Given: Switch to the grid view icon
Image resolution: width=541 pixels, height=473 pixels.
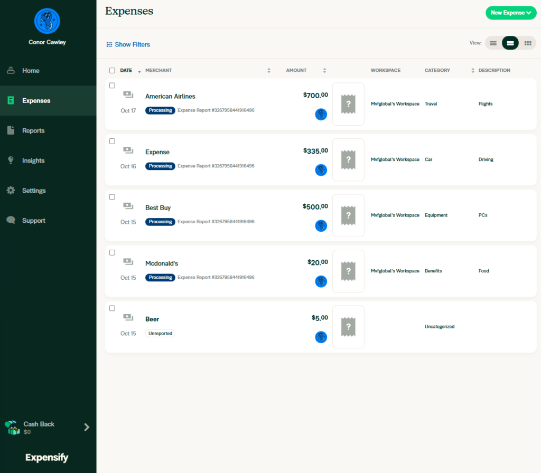Looking at the screenshot, I should click(x=528, y=43).
